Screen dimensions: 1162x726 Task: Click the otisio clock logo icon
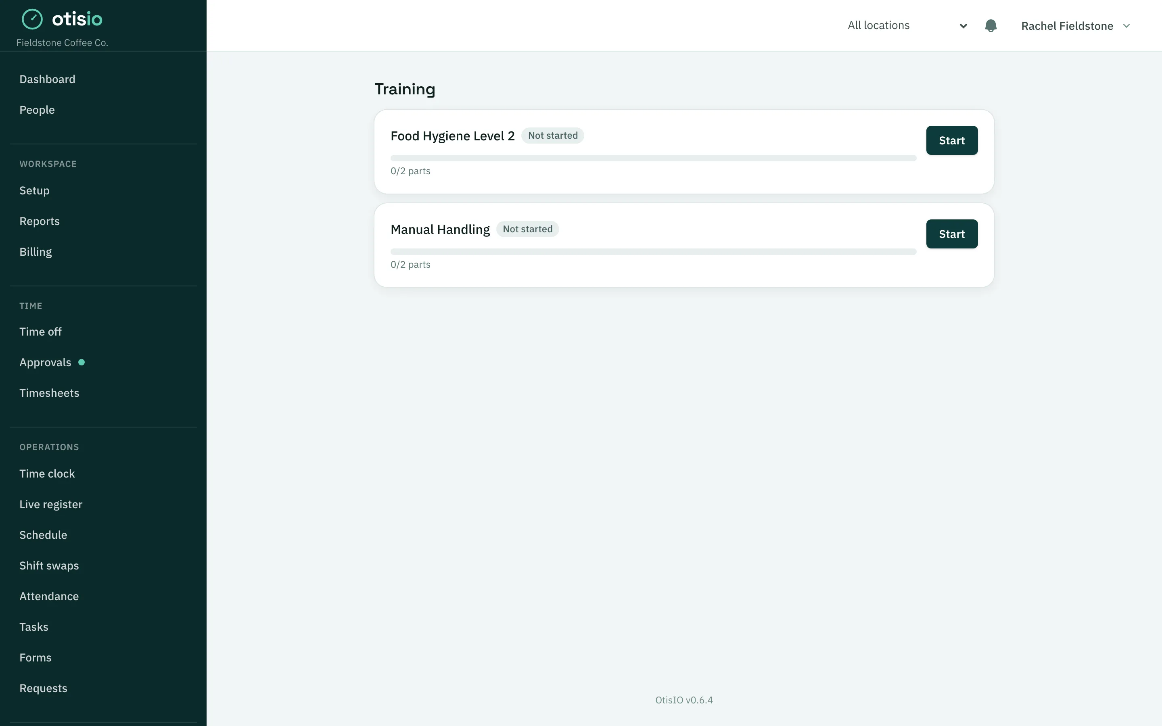click(32, 19)
